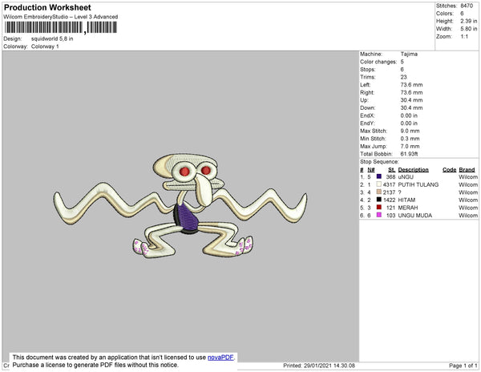
Task: Click the Min Stitch value 0.3 mm
Action: coord(410,139)
